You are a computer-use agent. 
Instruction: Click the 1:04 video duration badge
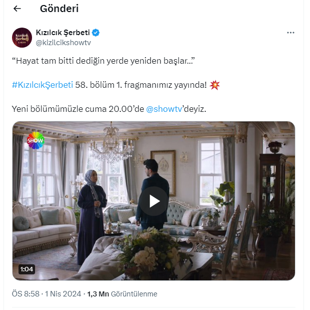coord(27,269)
